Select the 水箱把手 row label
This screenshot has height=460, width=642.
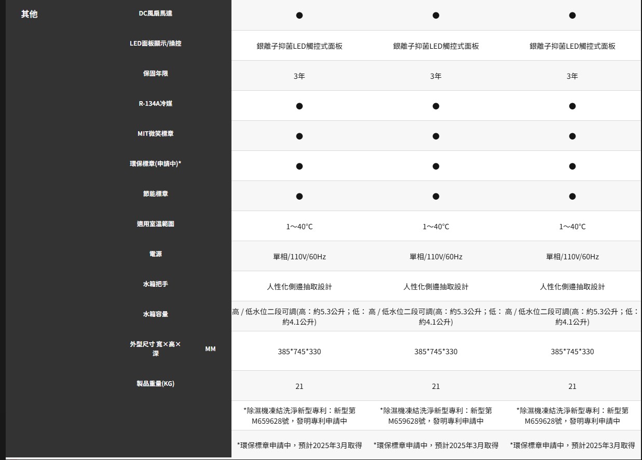click(156, 284)
